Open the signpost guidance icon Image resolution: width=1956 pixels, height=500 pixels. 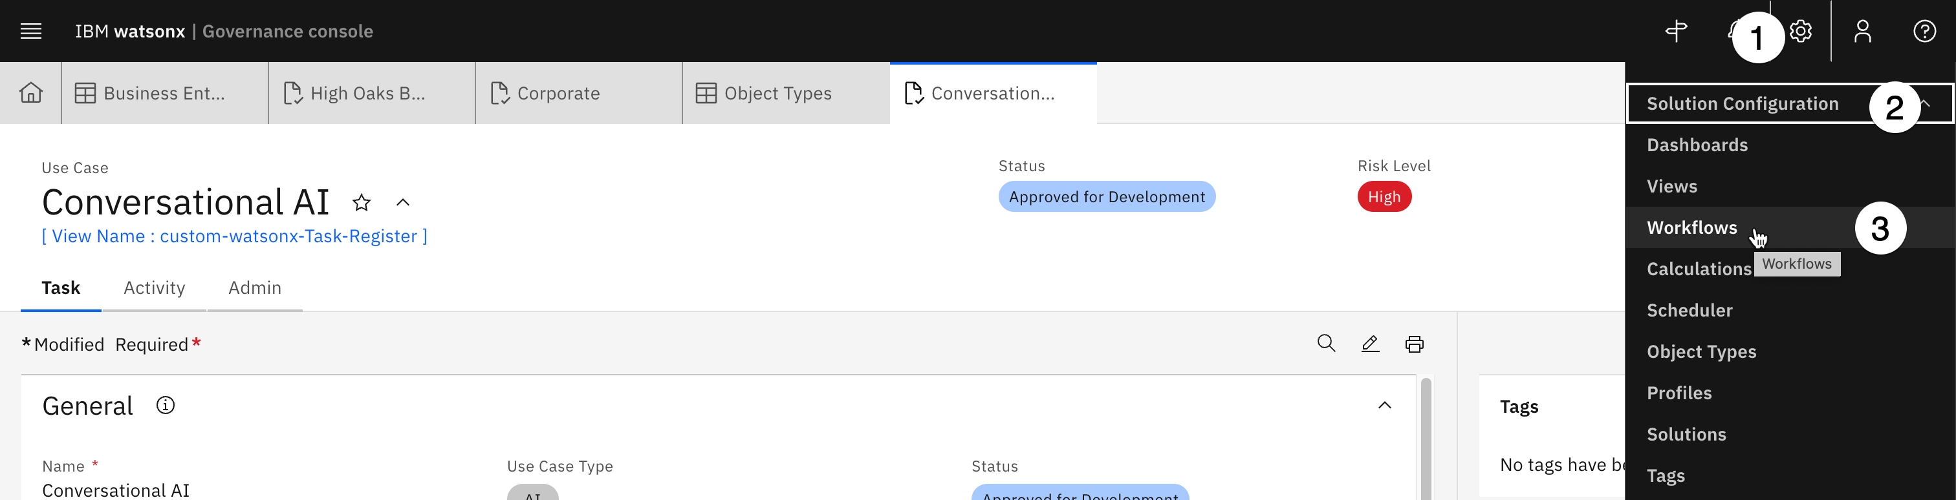(x=1677, y=31)
